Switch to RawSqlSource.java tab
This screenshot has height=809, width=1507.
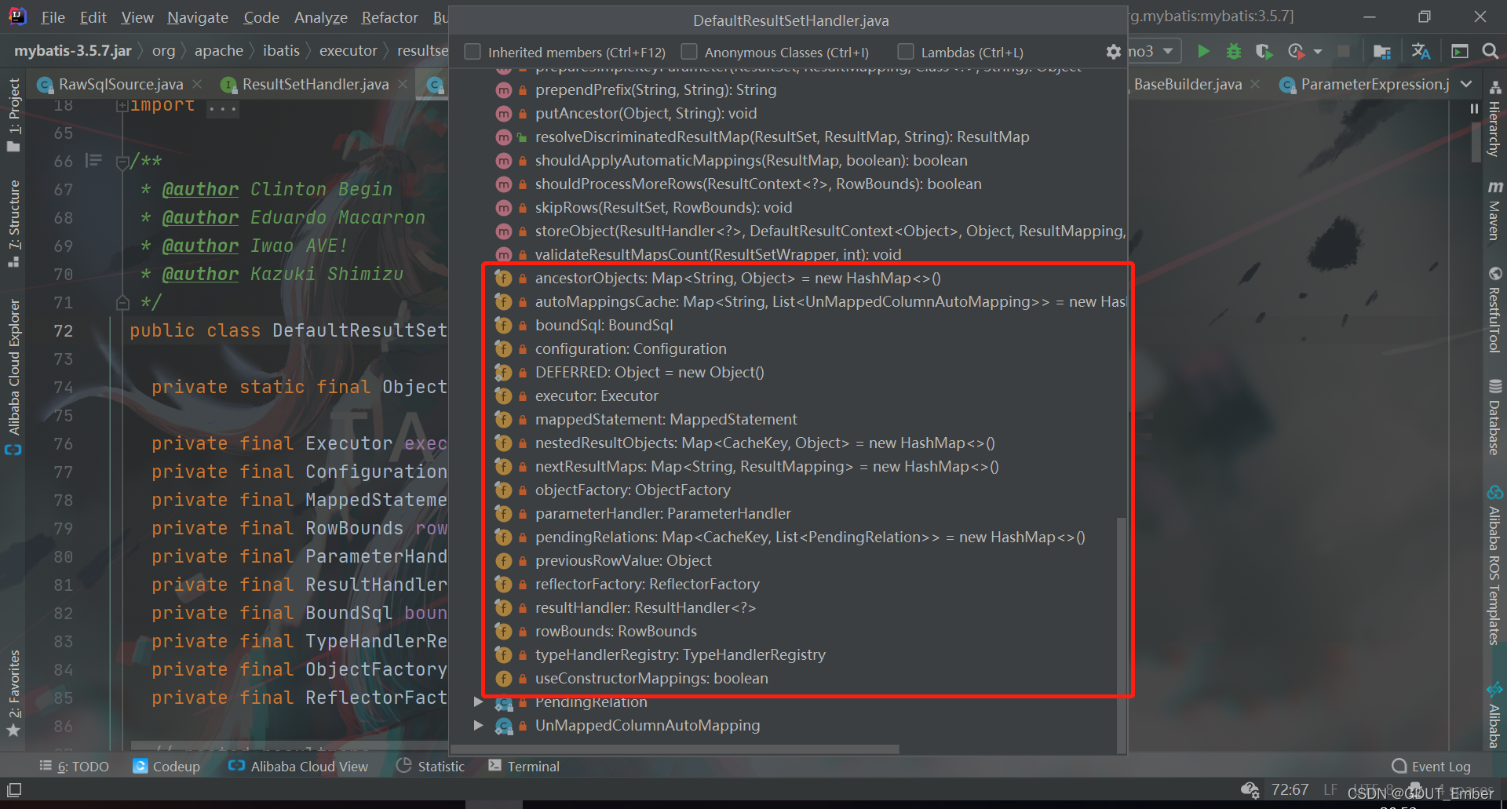pos(120,84)
